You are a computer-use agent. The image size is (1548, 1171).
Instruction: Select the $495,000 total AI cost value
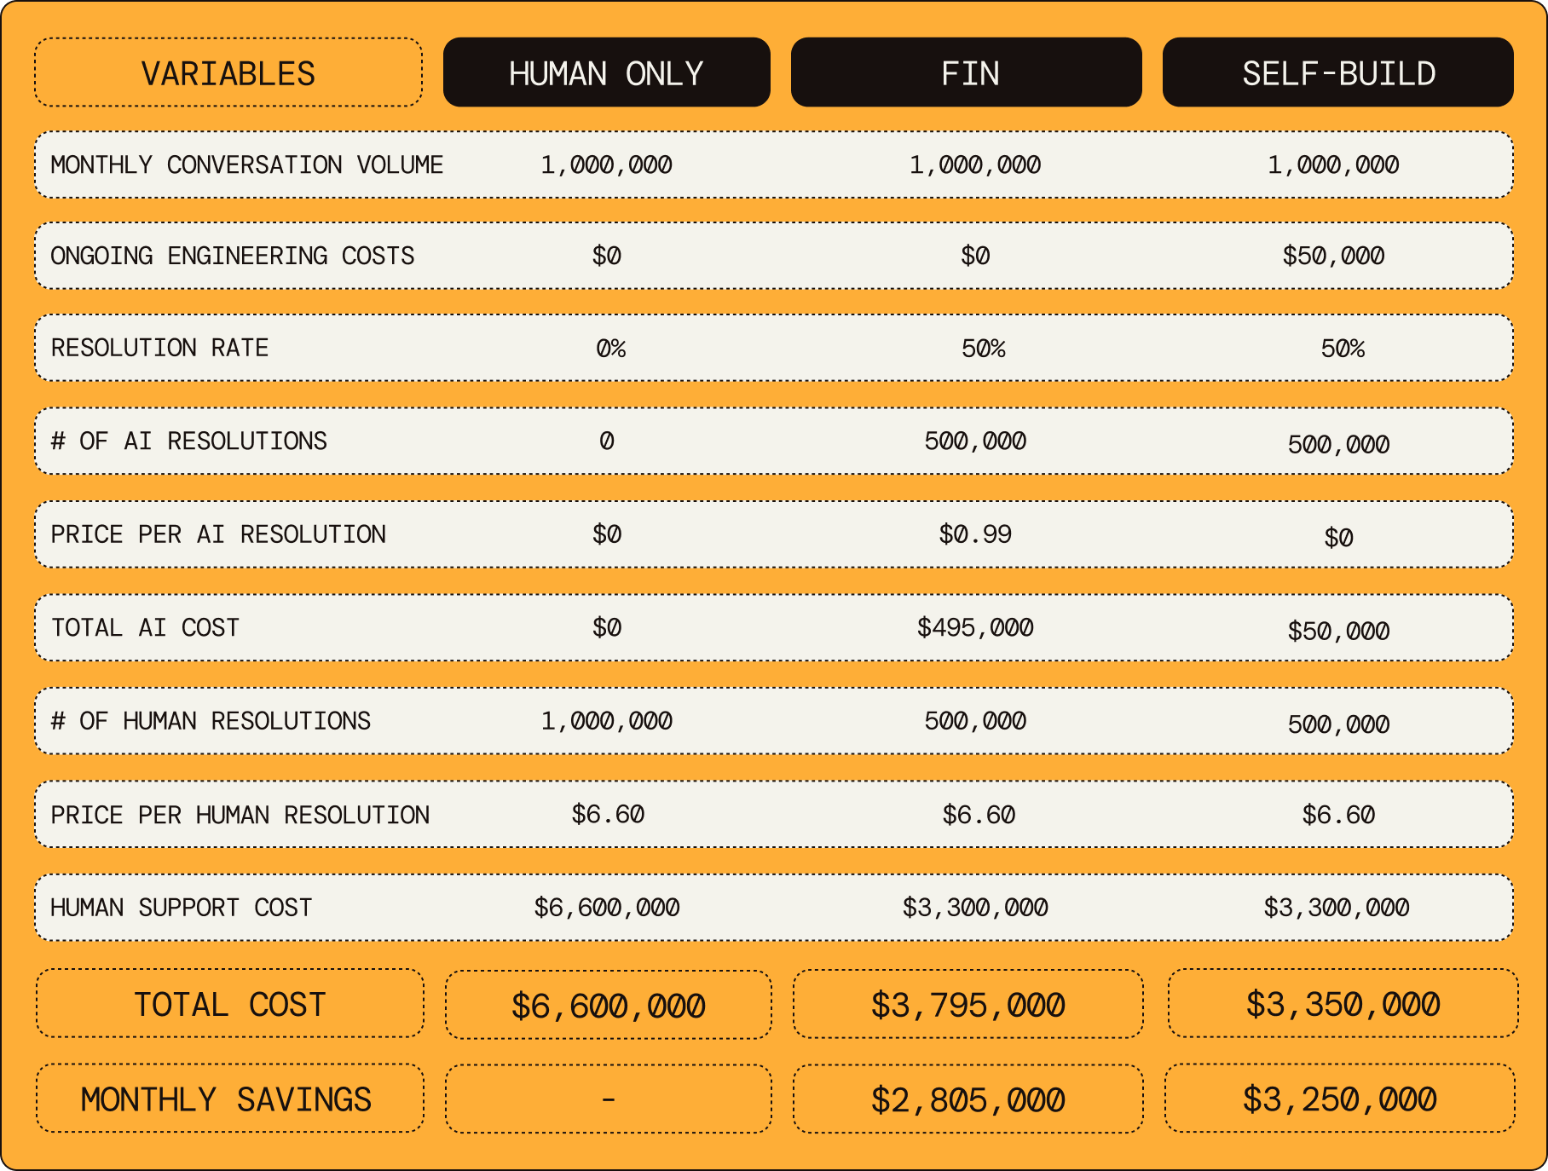pyautogui.click(x=975, y=628)
